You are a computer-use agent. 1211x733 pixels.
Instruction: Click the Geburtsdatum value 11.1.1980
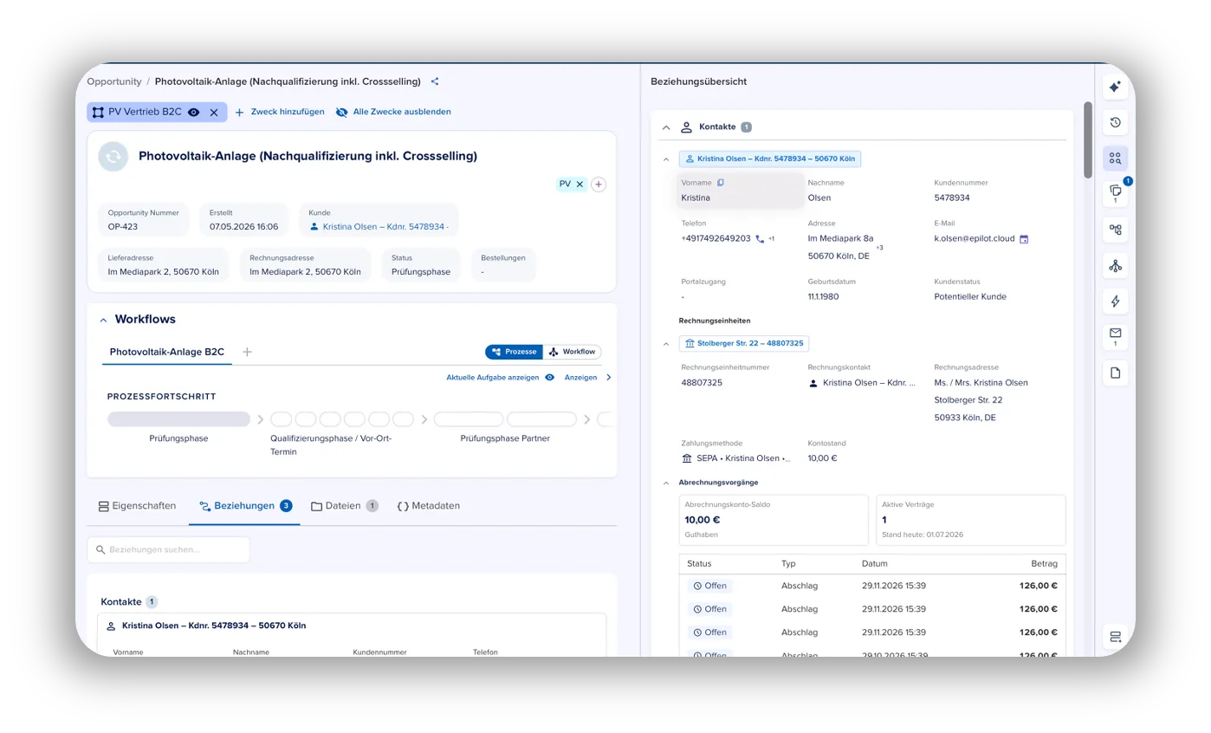click(823, 296)
